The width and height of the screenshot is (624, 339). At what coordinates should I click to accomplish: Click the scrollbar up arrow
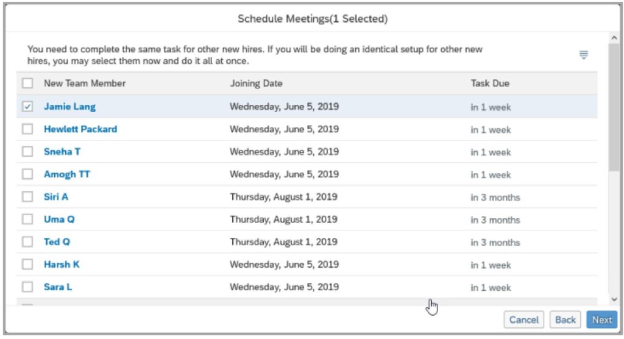point(614,38)
